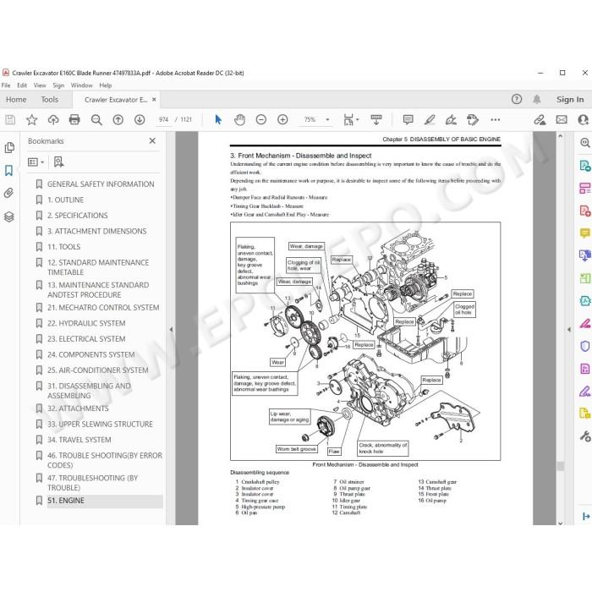Select bookmark 34. TRAVEL SYSTEM
Screen dimensions: 592x592
(x=79, y=440)
